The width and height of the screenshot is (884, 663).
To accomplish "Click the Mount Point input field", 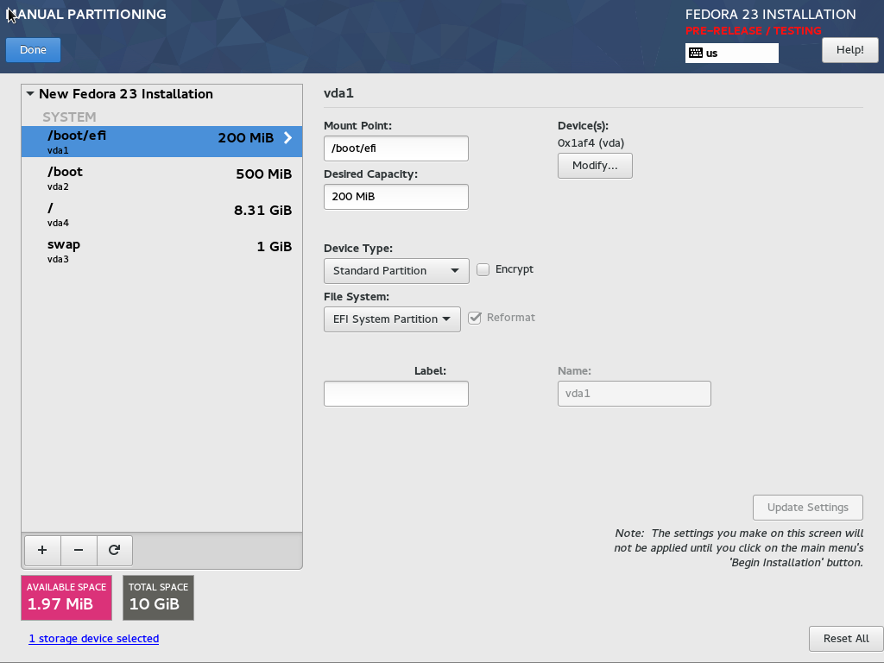I will 395,148.
